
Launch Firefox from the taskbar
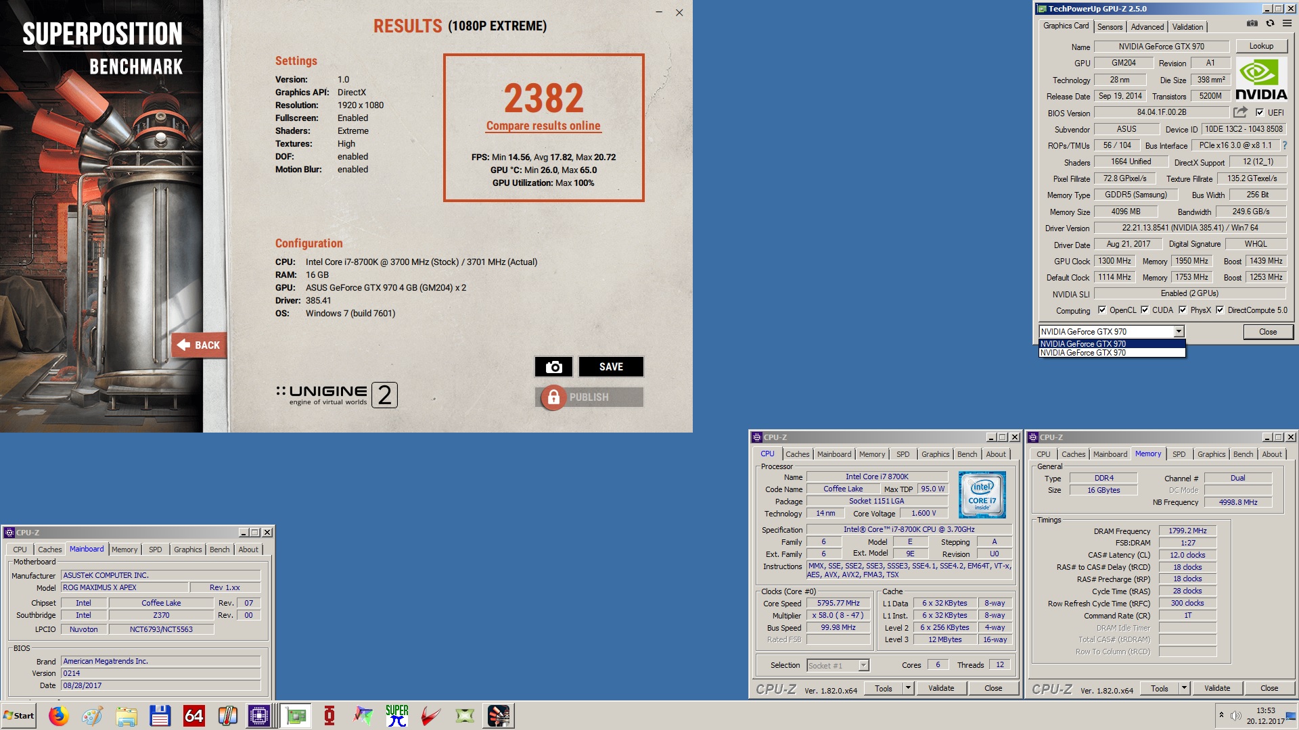click(59, 716)
